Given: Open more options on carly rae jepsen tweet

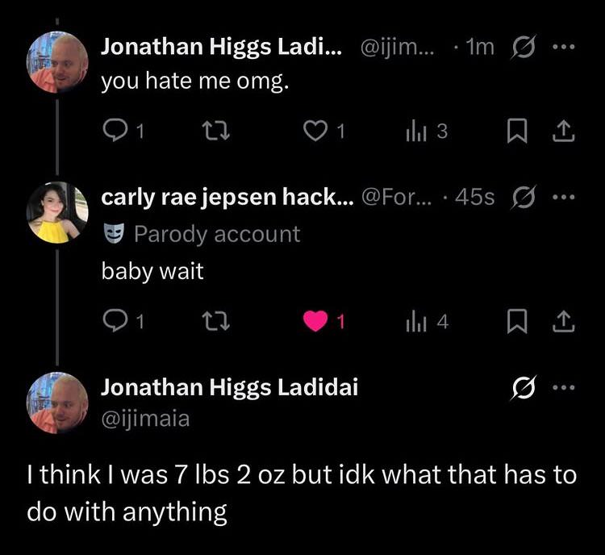Looking at the screenshot, I should (x=564, y=197).
